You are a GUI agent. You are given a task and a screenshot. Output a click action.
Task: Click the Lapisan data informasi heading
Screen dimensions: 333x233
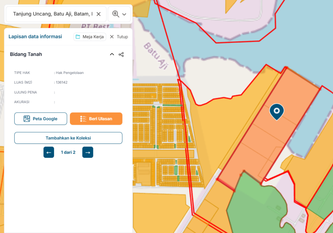click(x=35, y=36)
